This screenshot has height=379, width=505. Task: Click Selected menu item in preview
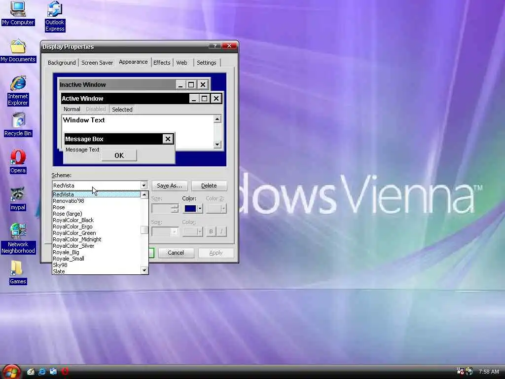point(122,110)
